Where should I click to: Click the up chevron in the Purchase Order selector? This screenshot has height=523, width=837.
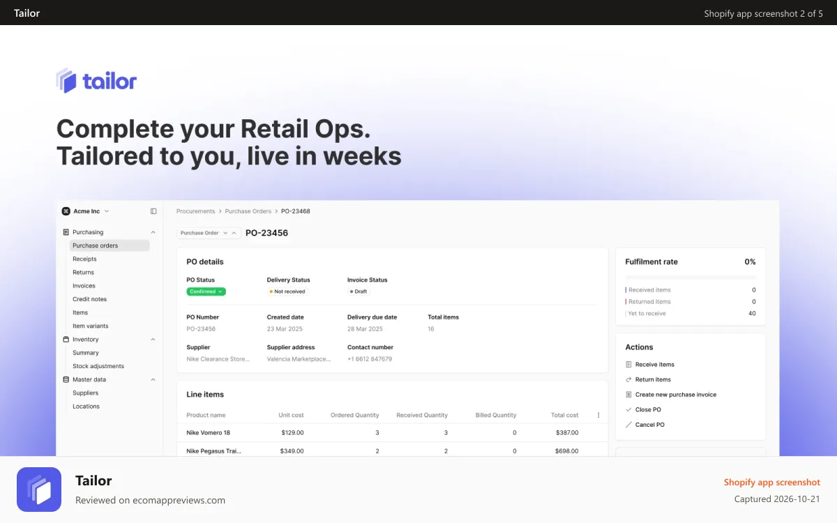(x=234, y=233)
